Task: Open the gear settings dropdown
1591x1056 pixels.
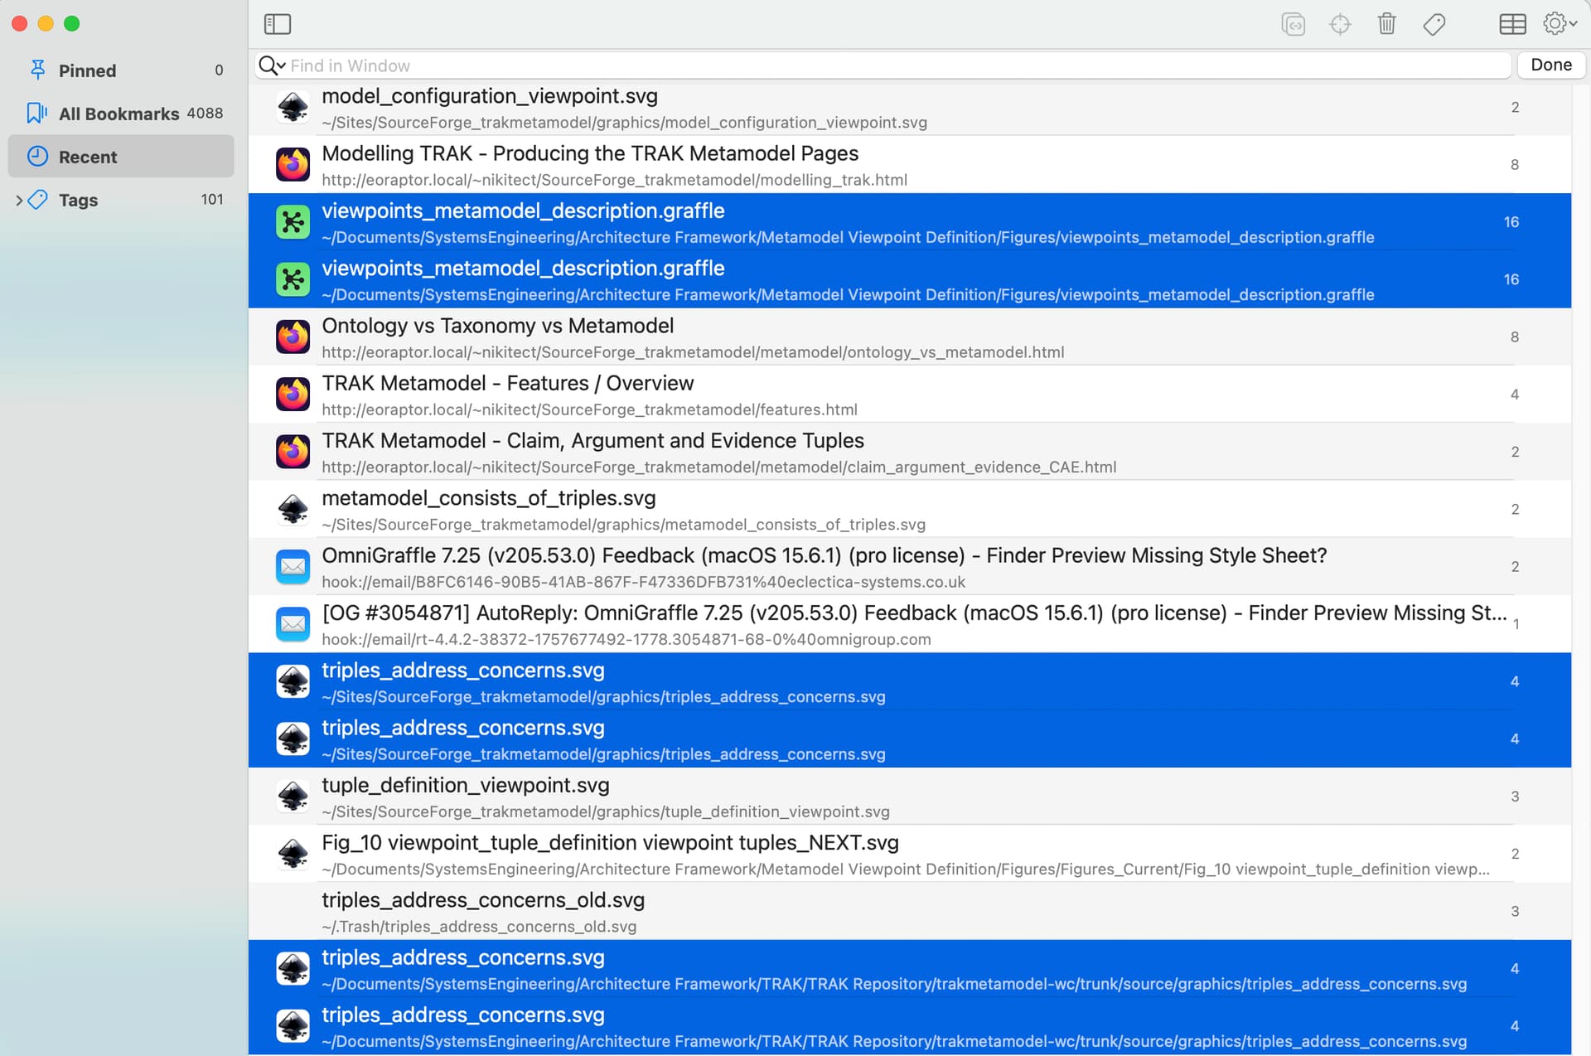Action: (1559, 24)
